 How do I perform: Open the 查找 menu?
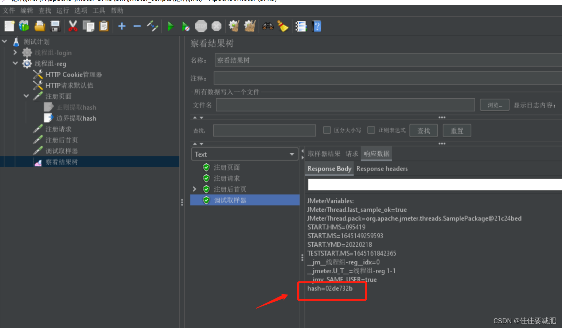45,11
